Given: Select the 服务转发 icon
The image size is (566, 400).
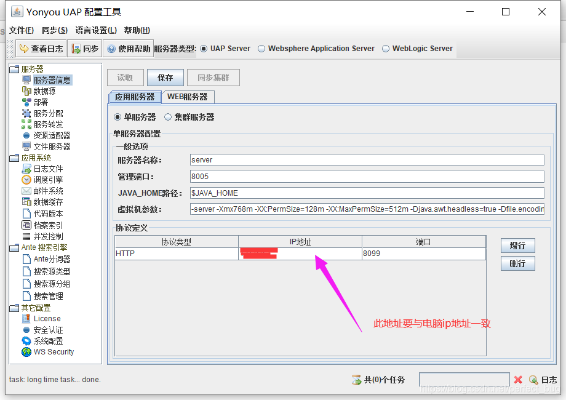Looking at the screenshot, I should click(26, 124).
